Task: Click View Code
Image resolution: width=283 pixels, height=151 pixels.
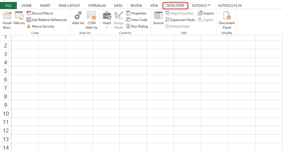Action: coord(137,20)
